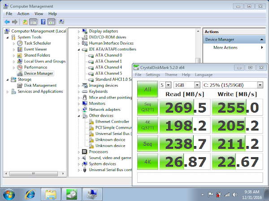Open Help menu in Computer Management
269x201 pixels.
pyautogui.click(x=52, y=14)
